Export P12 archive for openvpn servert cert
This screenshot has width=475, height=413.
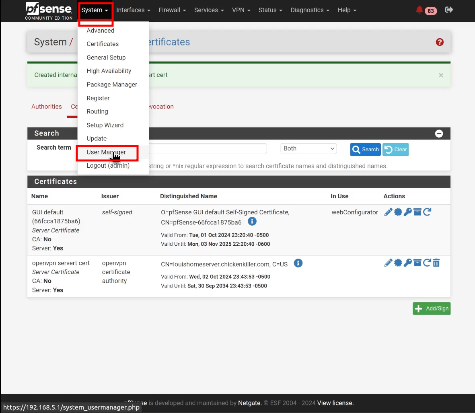coord(417,263)
